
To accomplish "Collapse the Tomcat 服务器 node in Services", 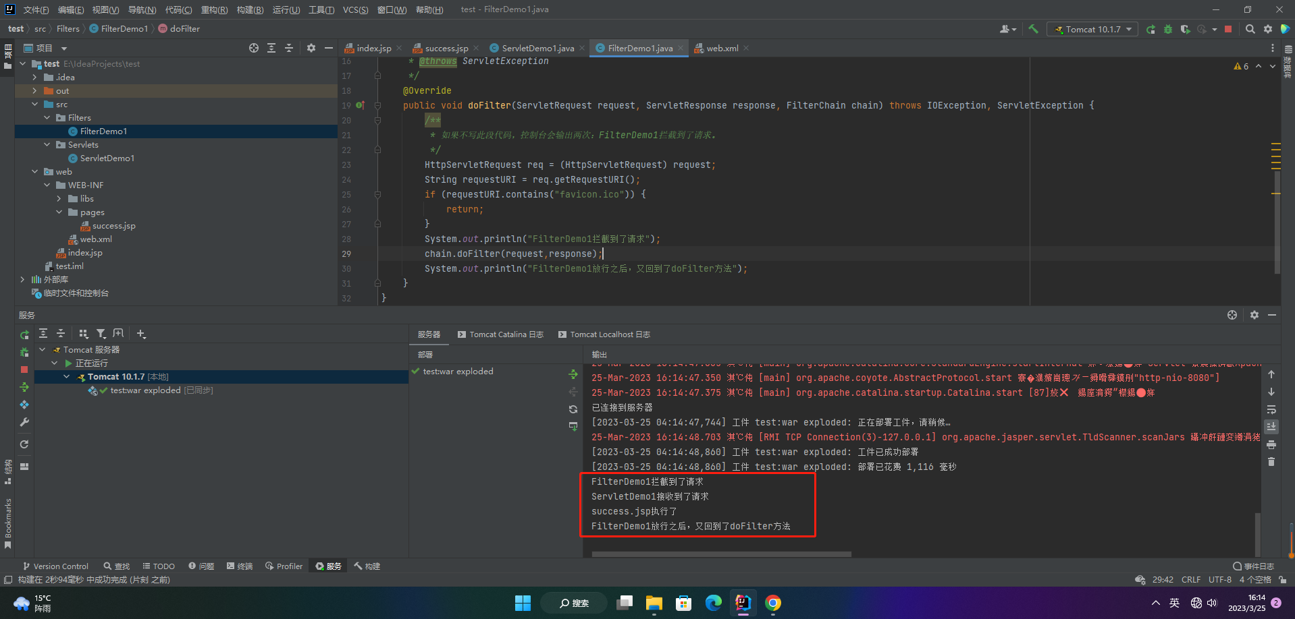I will (43, 350).
